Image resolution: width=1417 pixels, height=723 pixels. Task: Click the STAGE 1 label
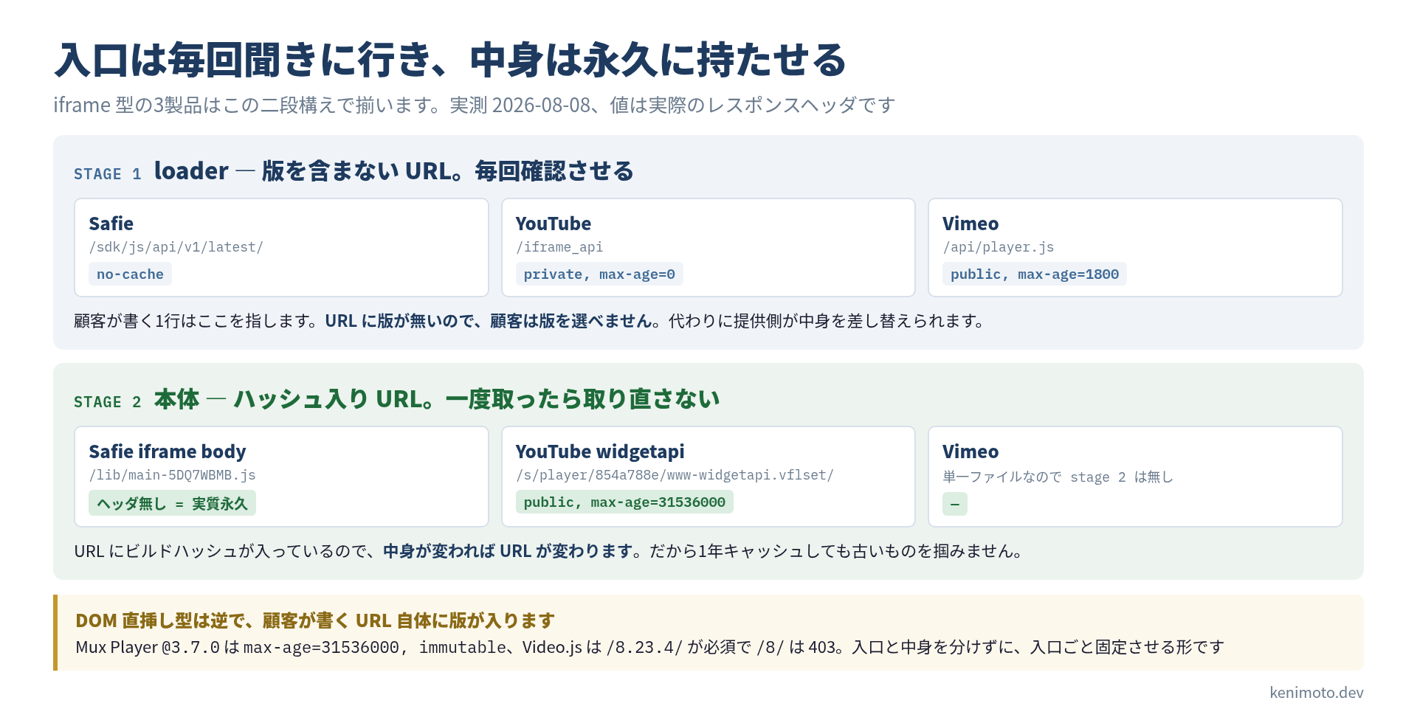[x=107, y=174]
